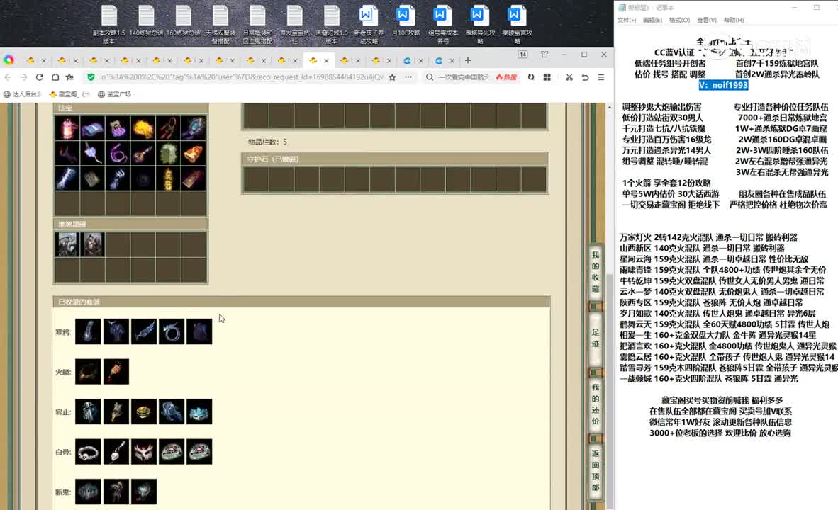Click the first 地煞星 portrait card
838x510 pixels.
[67, 244]
